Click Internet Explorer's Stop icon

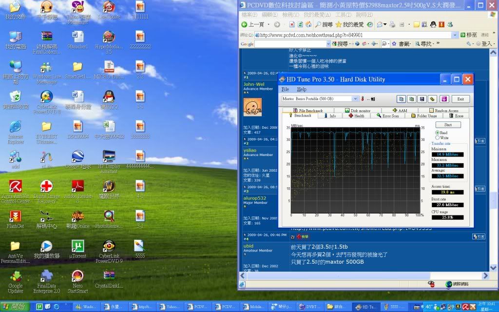click(292, 24)
